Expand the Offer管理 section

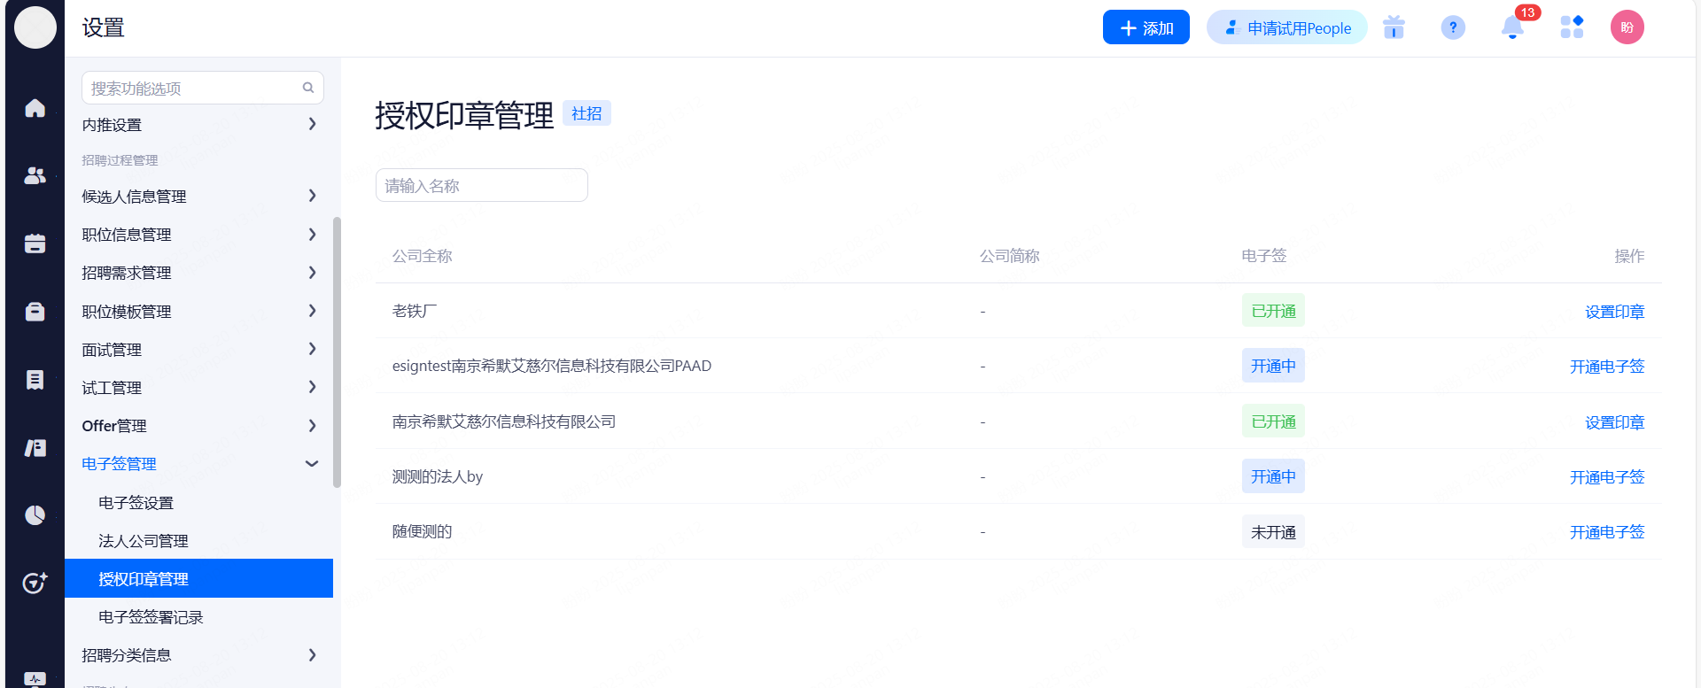pyautogui.click(x=199, y=426)
